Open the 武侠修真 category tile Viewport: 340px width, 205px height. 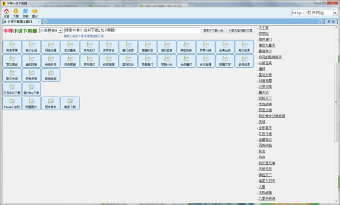[x=244, y=61]
